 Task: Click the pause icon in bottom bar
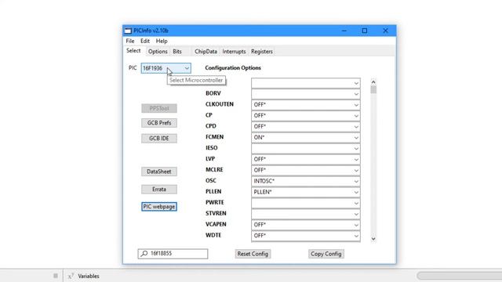[56, 276]
